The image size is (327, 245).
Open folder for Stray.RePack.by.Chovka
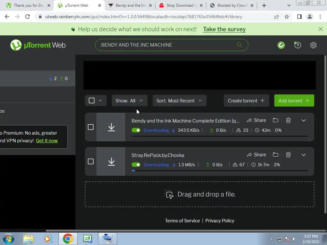276,155
